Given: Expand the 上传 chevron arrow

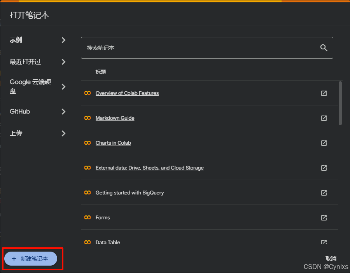Looking at the screenshot, I should coord(64,133).
